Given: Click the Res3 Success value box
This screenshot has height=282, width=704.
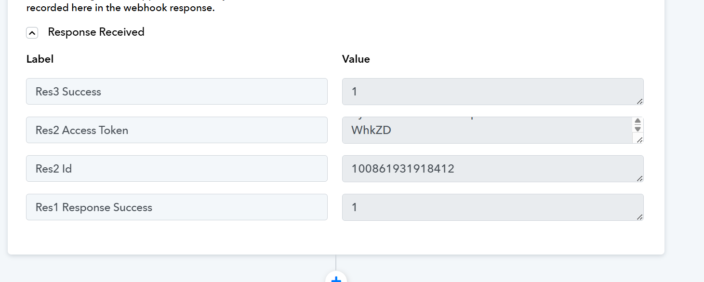Looking at the screenshot, I should [x=493, y=92].
